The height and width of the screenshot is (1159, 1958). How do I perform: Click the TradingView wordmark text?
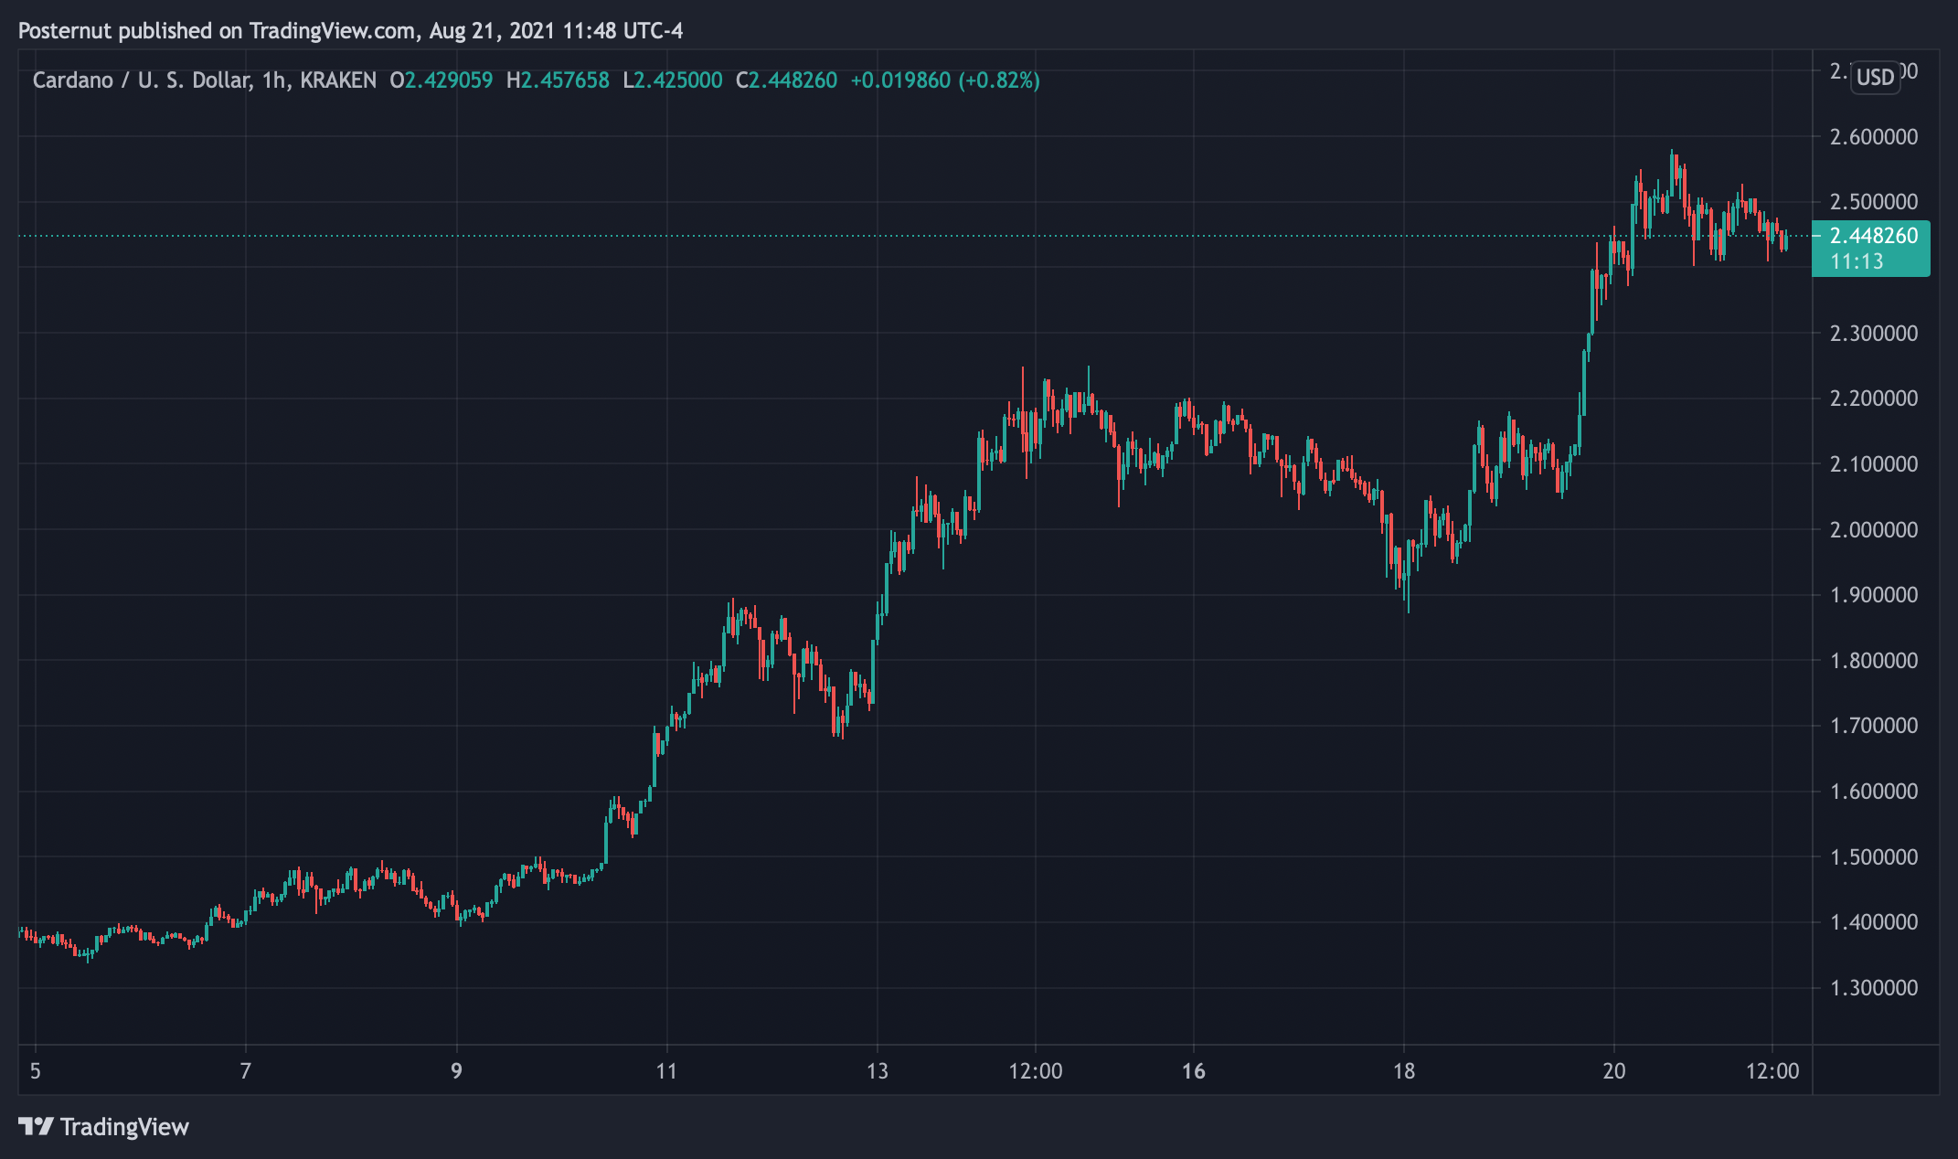tap(124, 1127)
